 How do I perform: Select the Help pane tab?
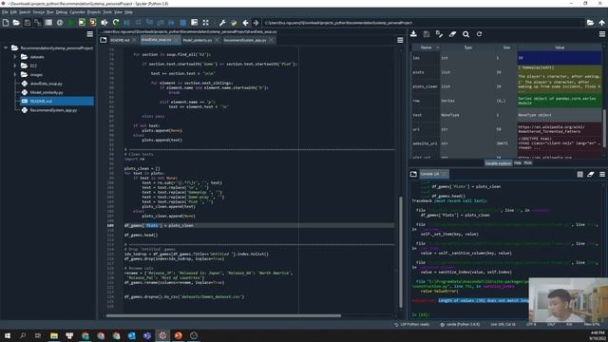coord(517,163)
